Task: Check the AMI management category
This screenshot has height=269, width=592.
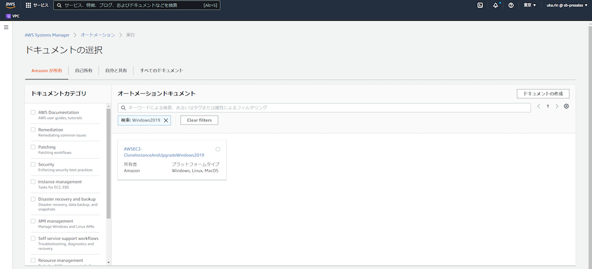Action: pyautogui.click(x=33, y=221)
